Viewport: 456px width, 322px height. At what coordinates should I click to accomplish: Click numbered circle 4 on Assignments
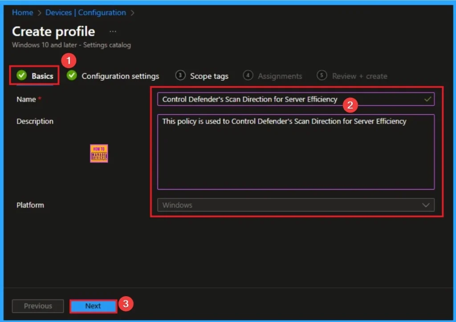click(x=248, y=76)
